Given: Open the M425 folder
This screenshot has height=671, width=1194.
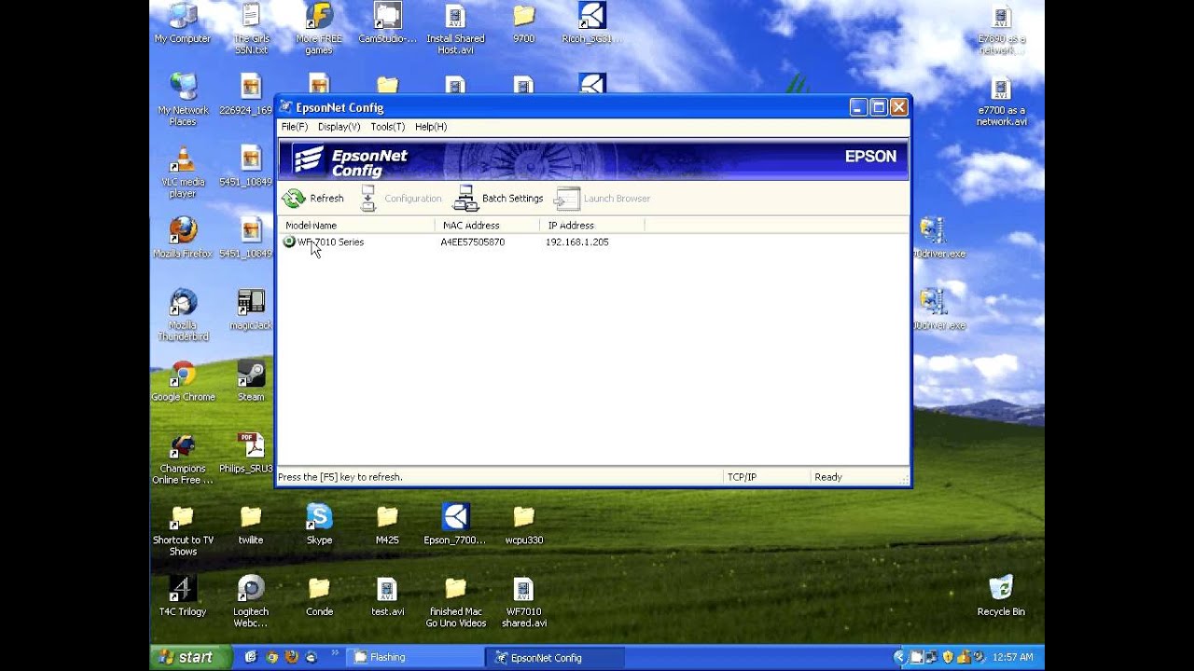Looking at the screenshot, I should pos(387,526).
